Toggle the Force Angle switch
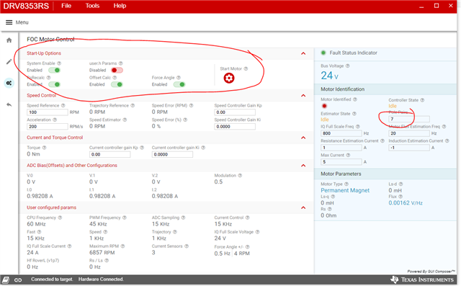The height and width of the screenshot is (286, 461). (x=179, y=85)
